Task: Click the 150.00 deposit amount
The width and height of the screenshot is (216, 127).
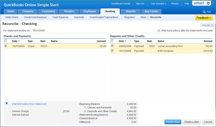Action: click(209, 46)
